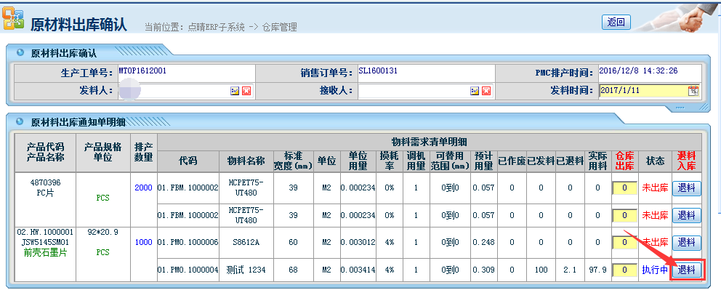Click the 返回 button

click(x=616, y=22)
